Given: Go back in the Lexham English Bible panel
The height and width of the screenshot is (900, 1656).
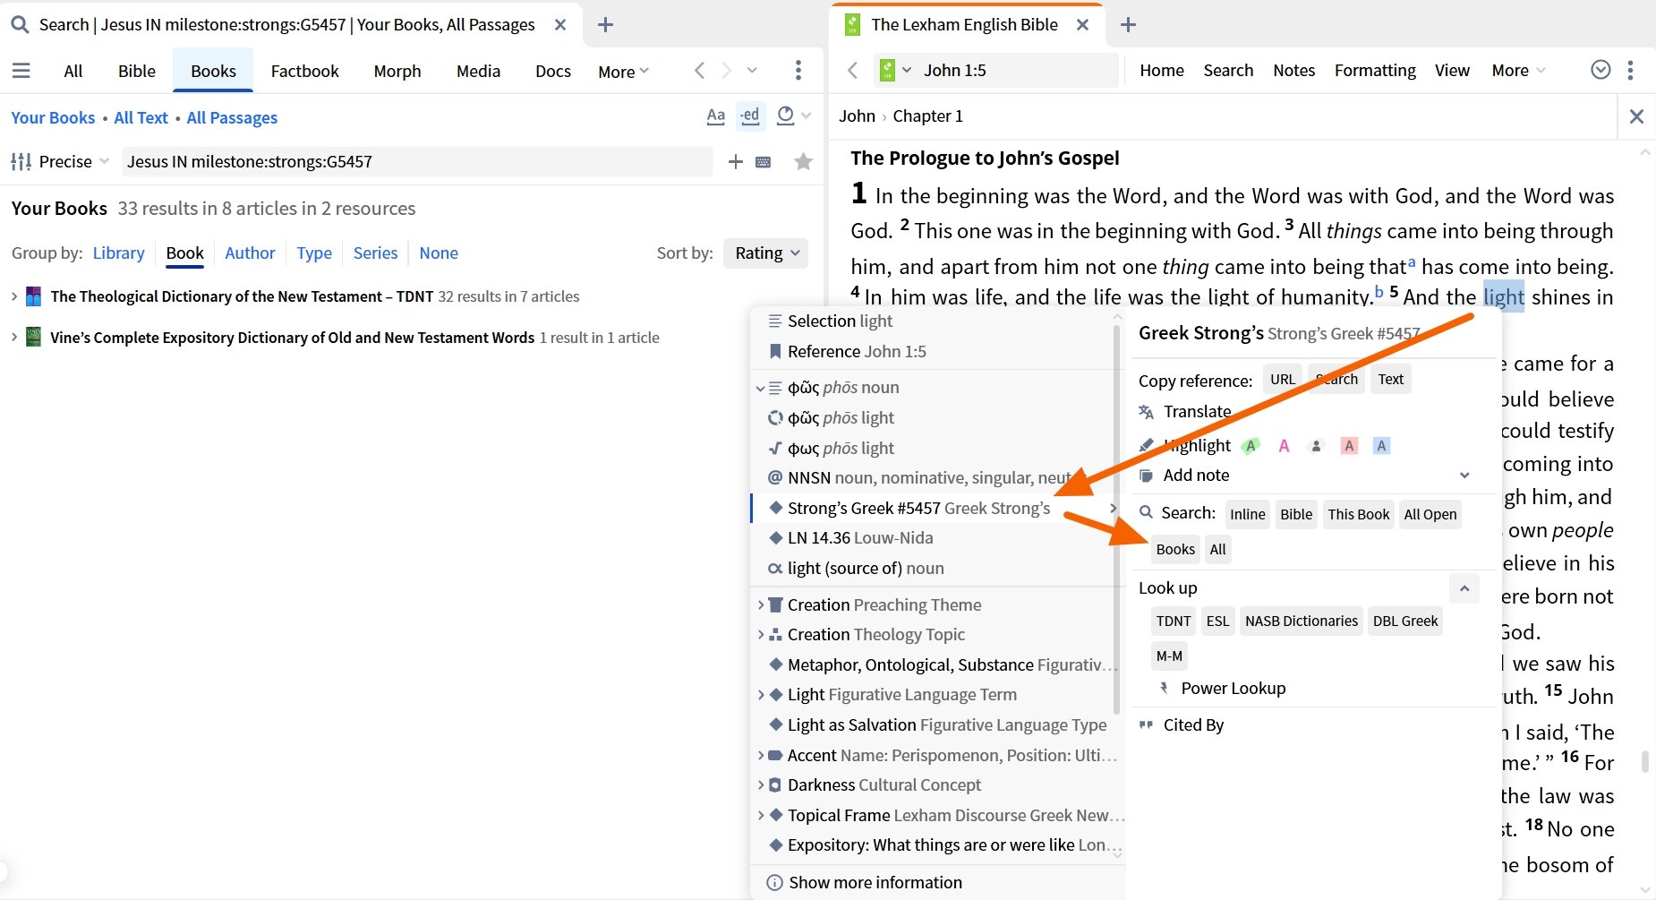Looking at the screenshot, I should pyautogui.click(x=852, y=70).
